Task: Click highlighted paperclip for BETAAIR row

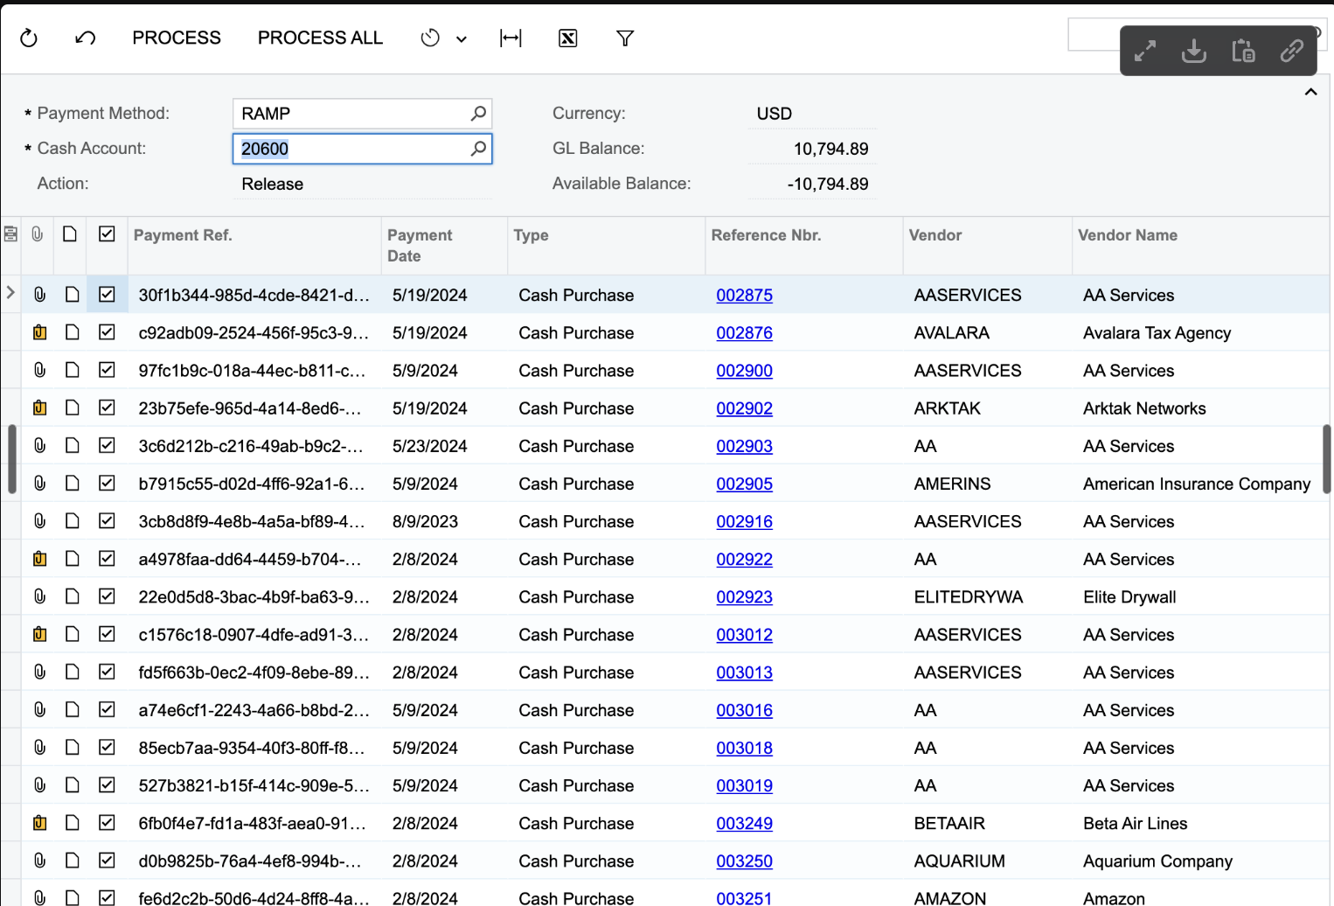Action: 39,823
